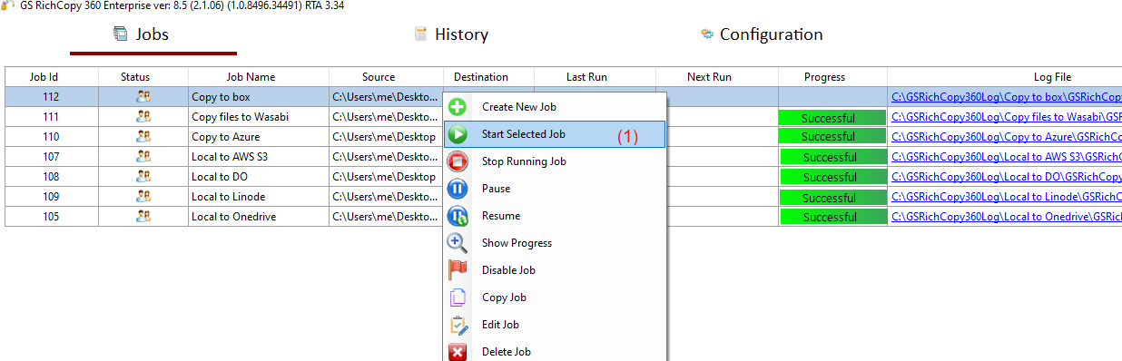
Task: Select the 'Copy to Azure' job name
Action: click(225, 136)
